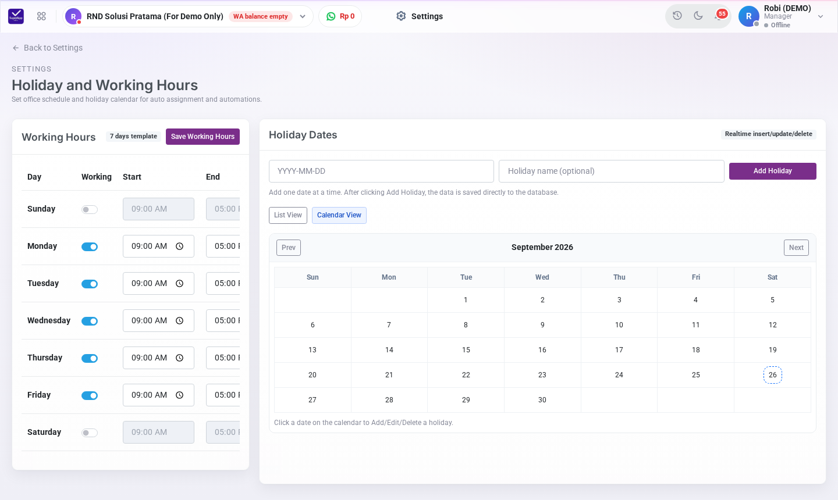Viewport: 838px width, 500px height.
Task: Click the Robi user avatar
Action: [x=749, y=16]
